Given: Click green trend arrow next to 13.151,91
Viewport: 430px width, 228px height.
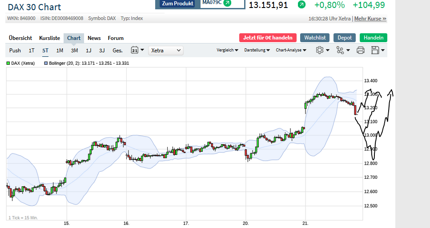Looking at the screenshot, I should tap(301, 5).
